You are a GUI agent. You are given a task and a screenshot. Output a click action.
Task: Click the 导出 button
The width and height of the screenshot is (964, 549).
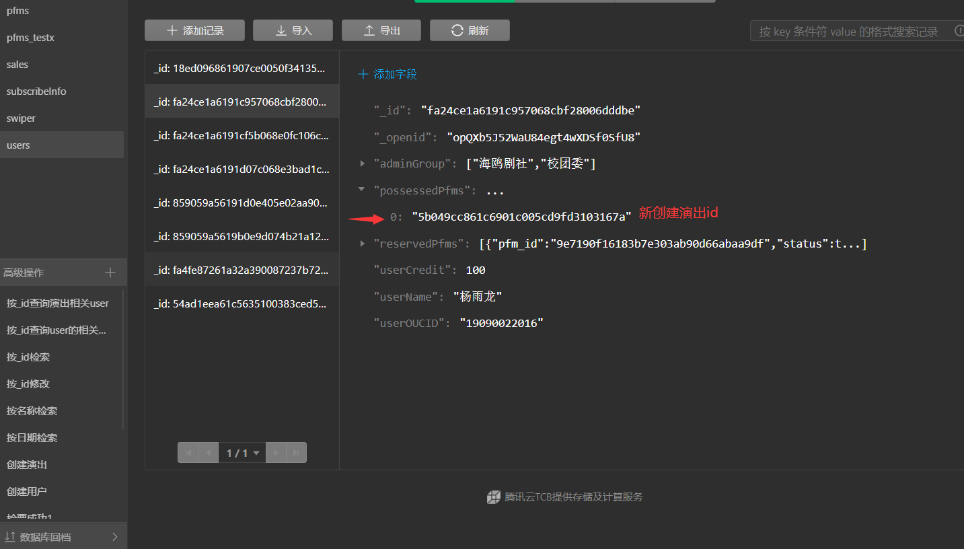pos(381,30)
